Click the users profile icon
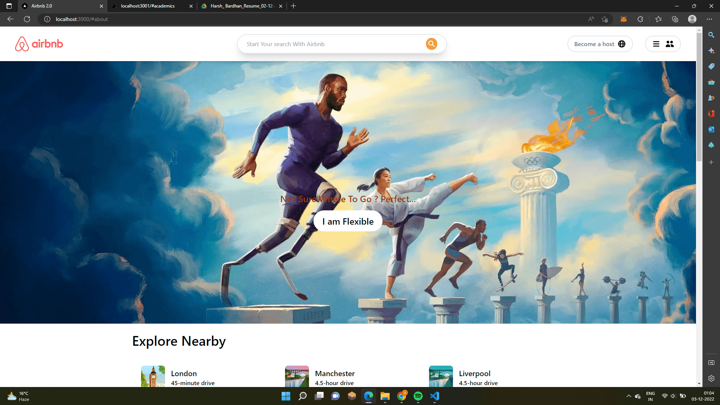 (669, 44)
